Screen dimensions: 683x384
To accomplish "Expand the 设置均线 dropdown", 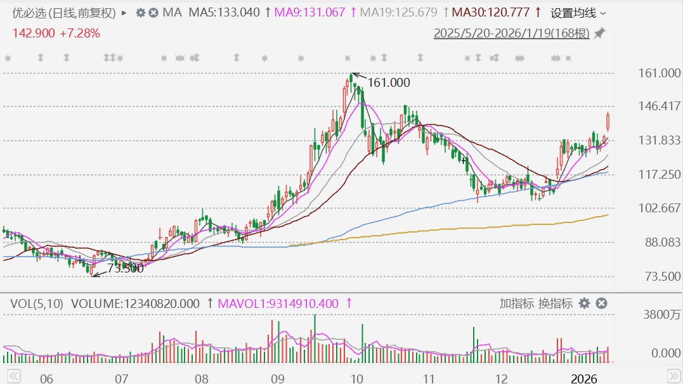I will pyautogui.click(x=578, y=13).
